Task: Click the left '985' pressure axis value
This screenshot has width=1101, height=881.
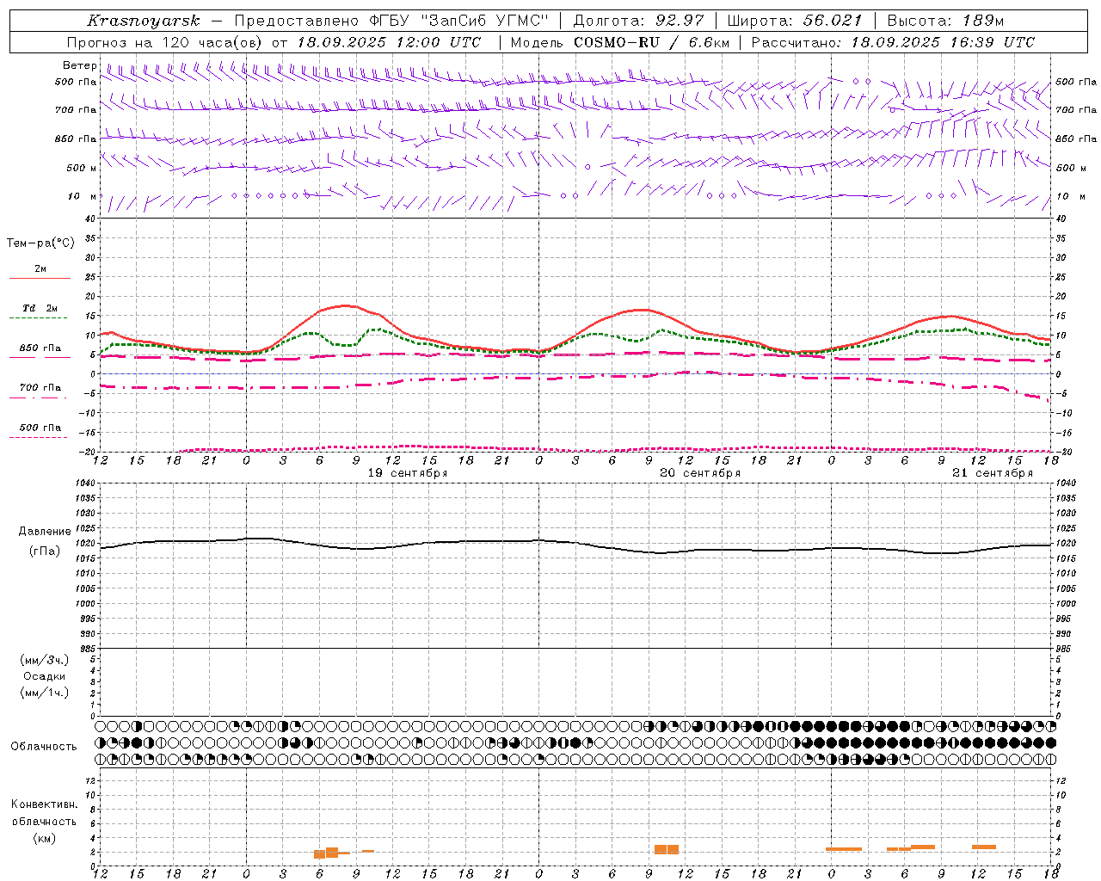Action: (89, 649)
